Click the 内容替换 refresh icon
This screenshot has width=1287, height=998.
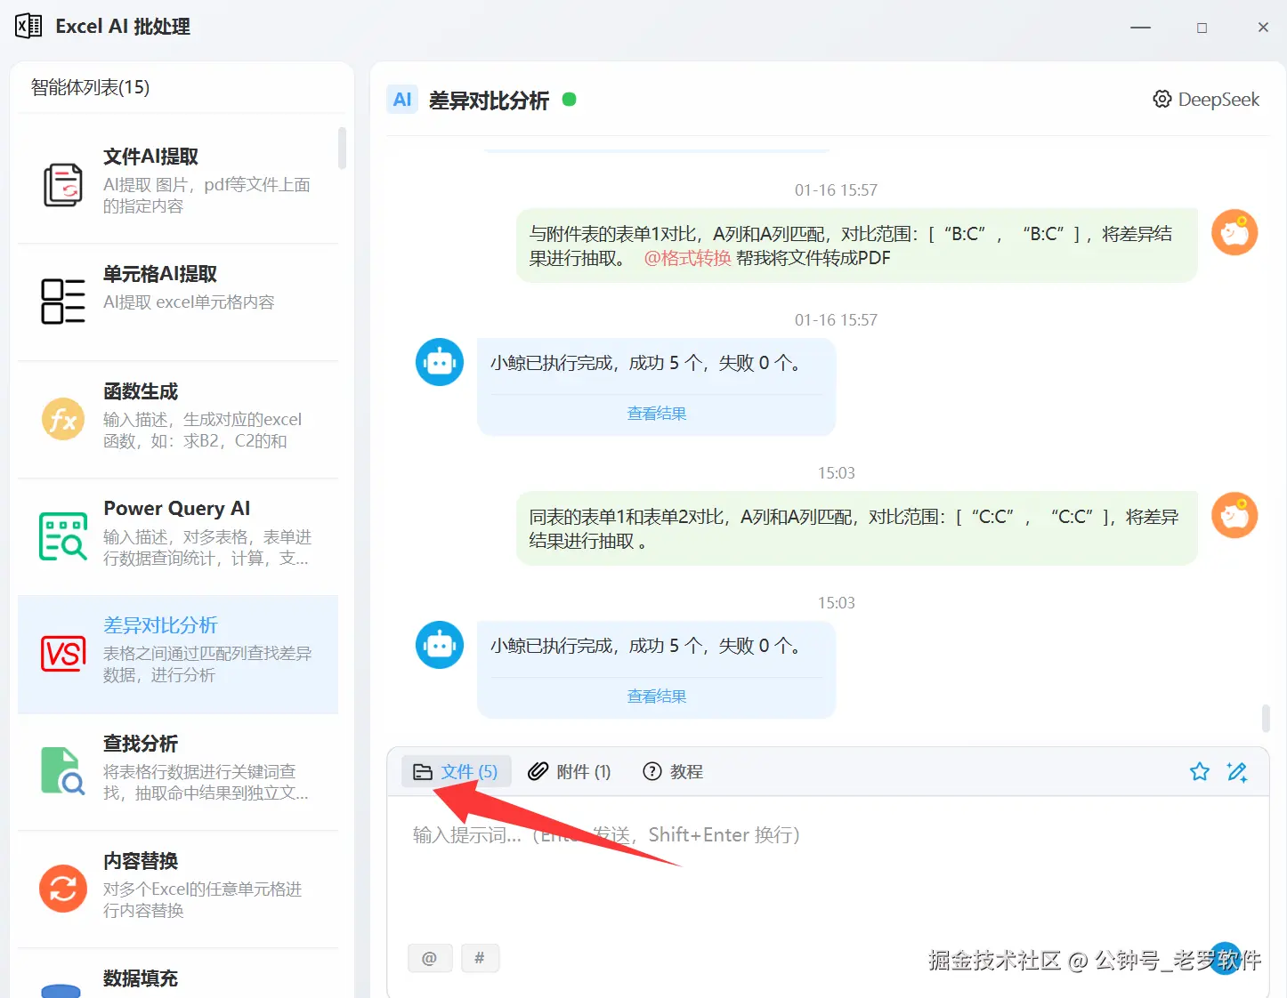(x=63, y=889)
